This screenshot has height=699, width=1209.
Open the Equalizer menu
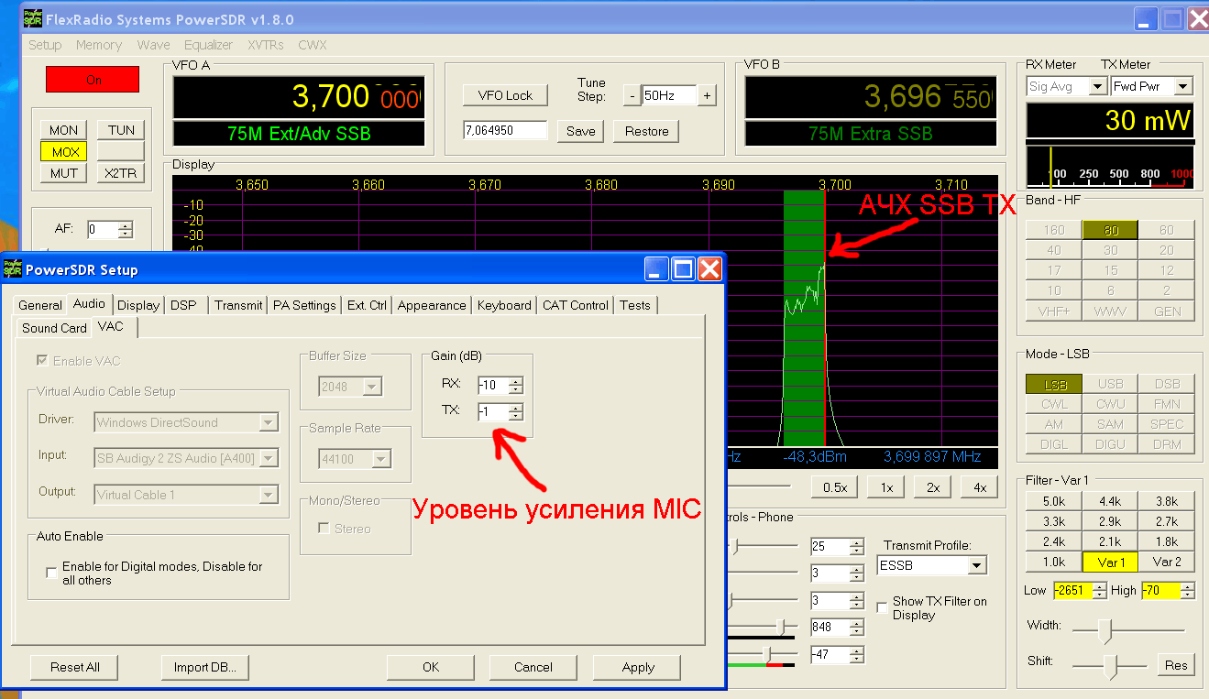coord(208,45)
